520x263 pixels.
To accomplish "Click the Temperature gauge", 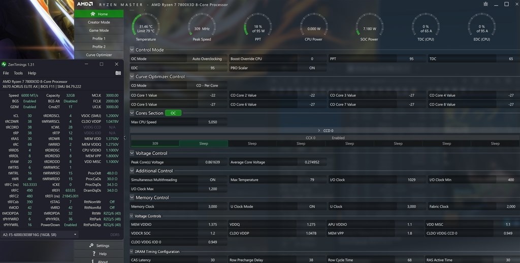I will [x=146, y=27].
